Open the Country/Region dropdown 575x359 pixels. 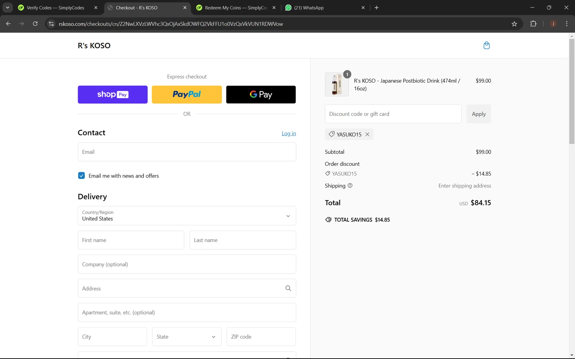click(x=187, y=216)
